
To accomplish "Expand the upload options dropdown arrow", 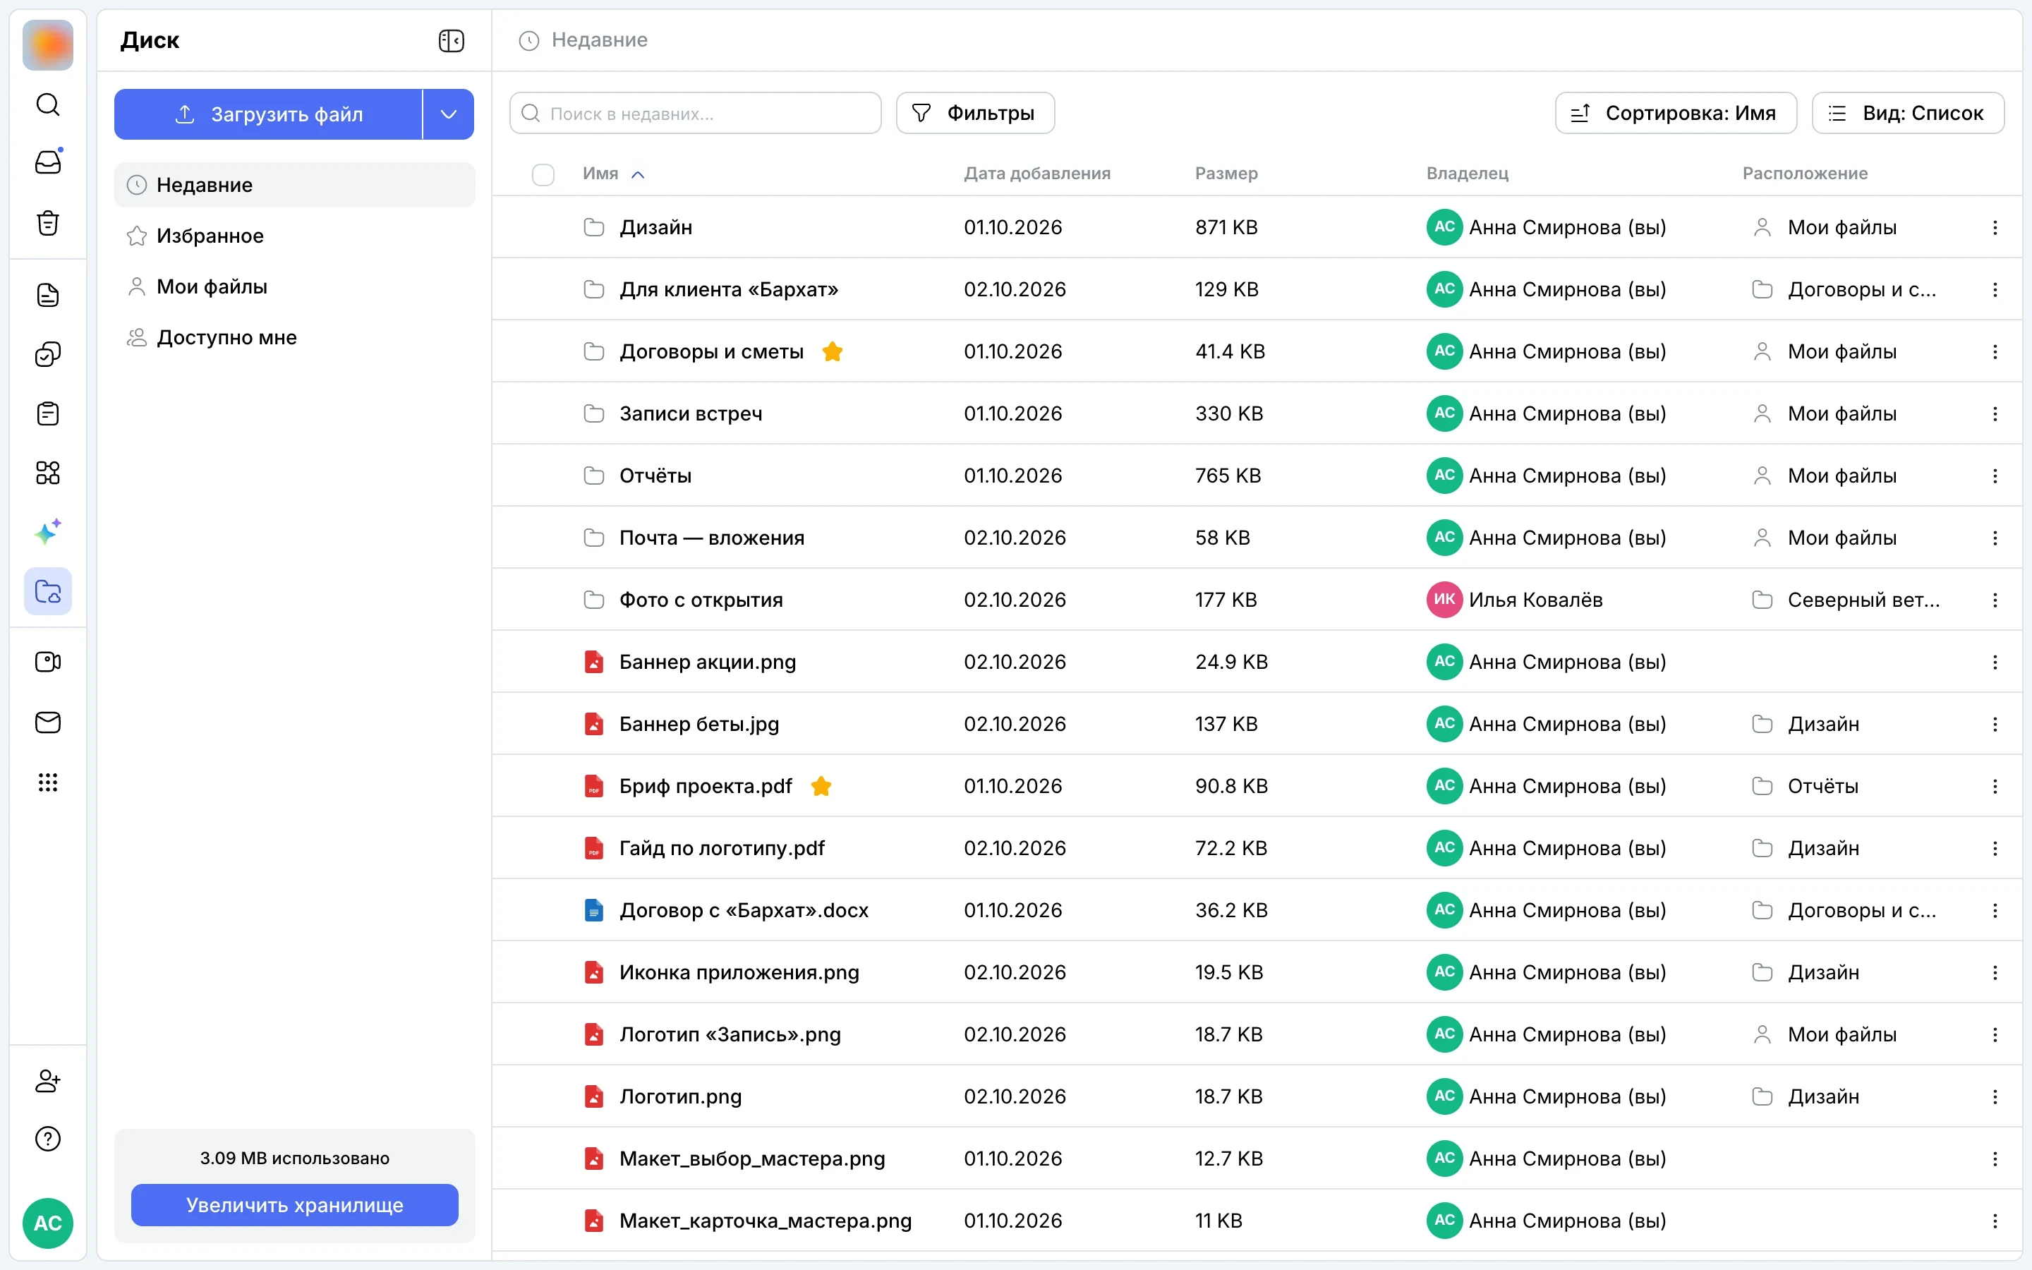I will point(449,114).
